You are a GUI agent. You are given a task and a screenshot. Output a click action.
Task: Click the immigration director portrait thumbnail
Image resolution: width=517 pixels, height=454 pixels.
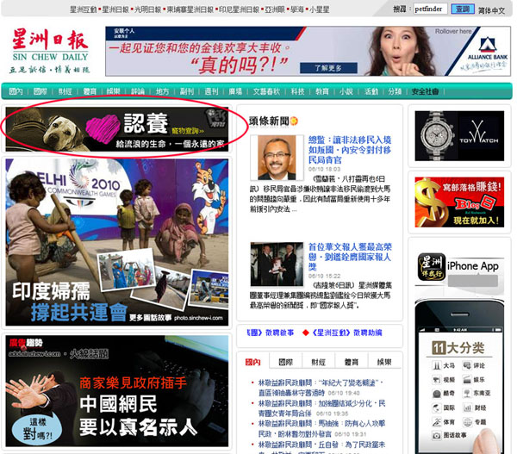tap(277, 158)
